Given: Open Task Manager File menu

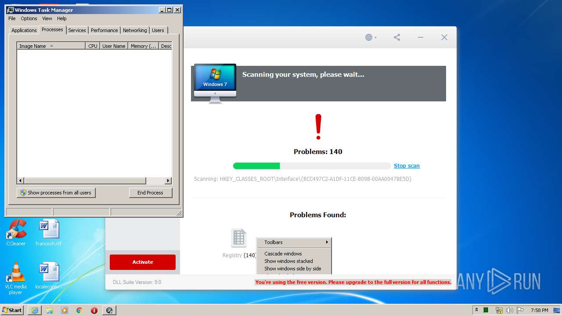Looking at the screenshot, I should tap(12, 18).
